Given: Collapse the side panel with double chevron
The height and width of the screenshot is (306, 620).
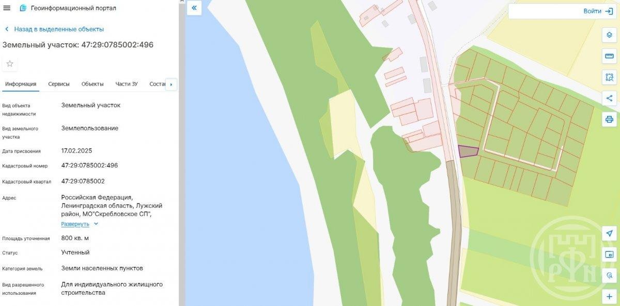Looking at the screenshot, I should pos(194,8).
